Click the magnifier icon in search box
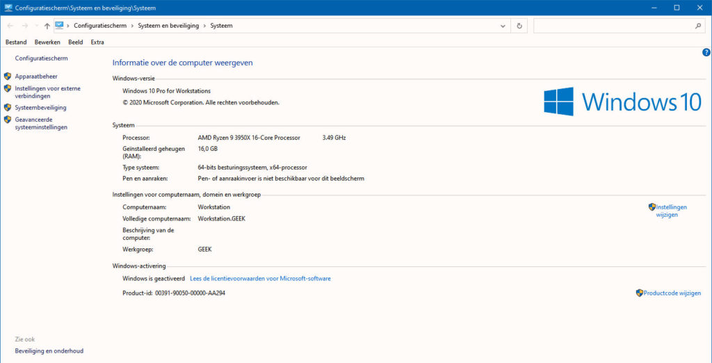 (x=698, y=26)
